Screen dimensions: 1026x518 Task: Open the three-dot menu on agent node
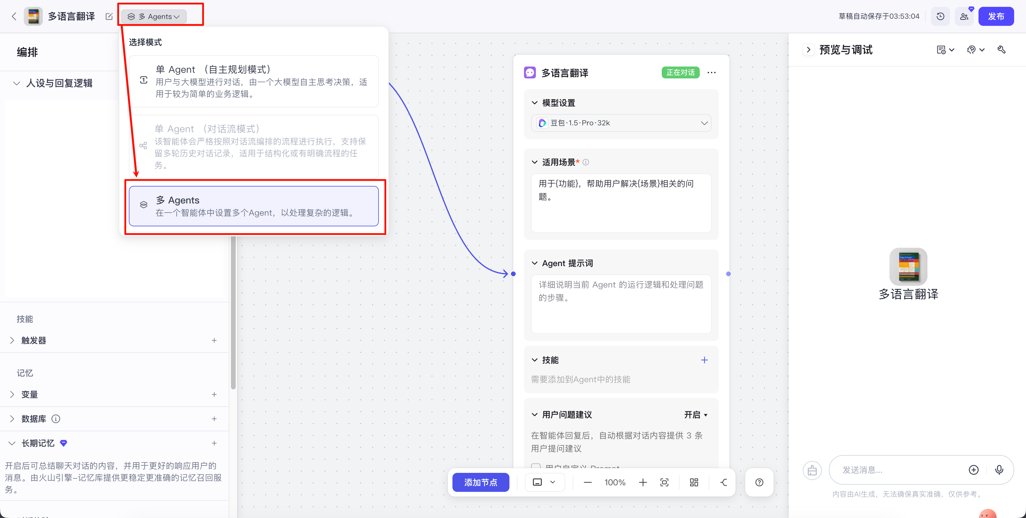pyautogui.click(x=711, y=72)
